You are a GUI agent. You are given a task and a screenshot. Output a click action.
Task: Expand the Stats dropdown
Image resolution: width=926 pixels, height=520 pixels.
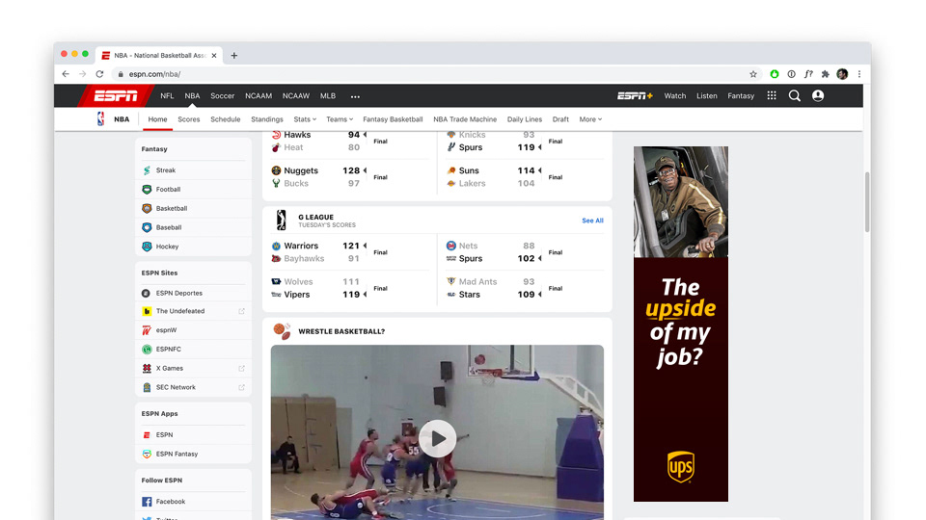click(x=305, y=119)
